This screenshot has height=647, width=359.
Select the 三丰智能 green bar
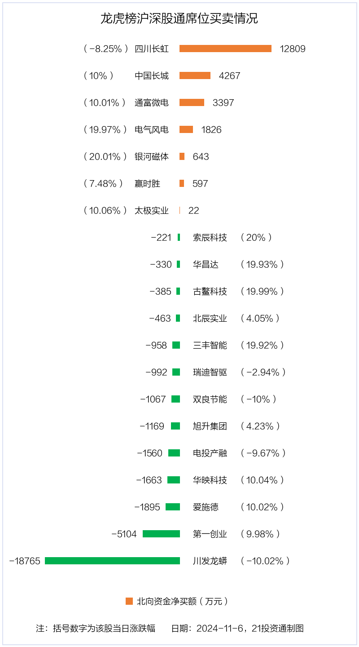pos(176,345)
